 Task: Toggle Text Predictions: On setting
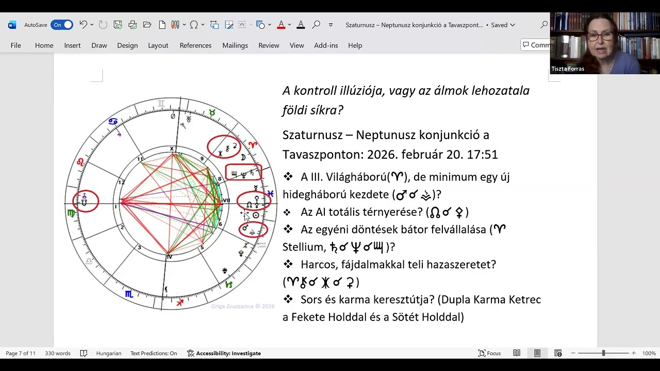click(154, 353)
